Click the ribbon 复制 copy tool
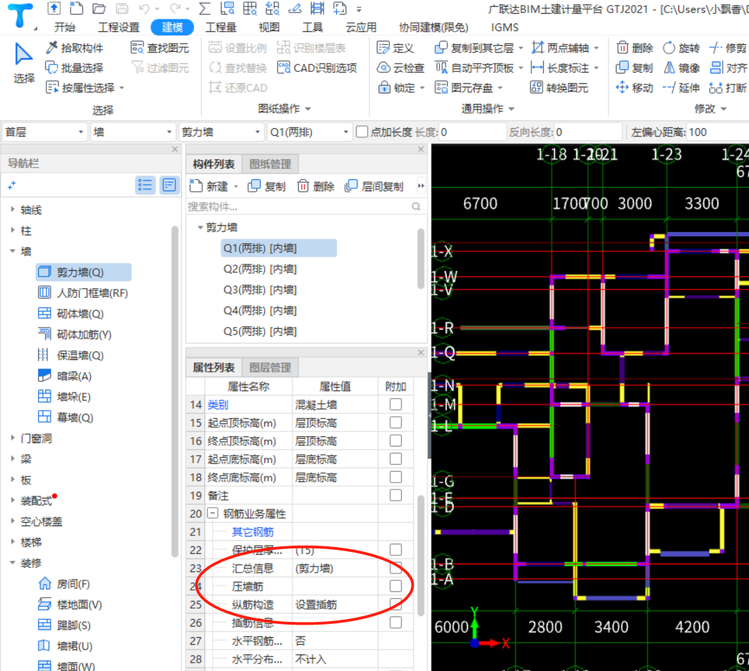749x671 pixels. [635, 68]
